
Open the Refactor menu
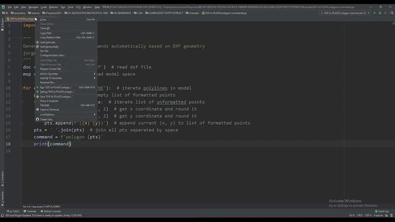pos(54,7)
